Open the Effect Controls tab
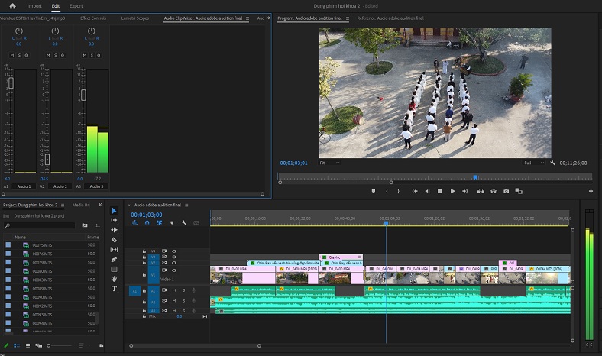The image size is (602, 356). (93, 18)
